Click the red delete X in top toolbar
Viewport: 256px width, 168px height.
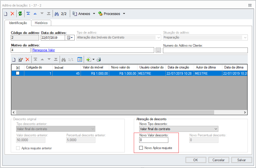(x=12, y=14)
